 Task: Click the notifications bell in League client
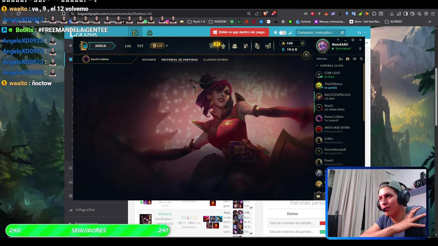(x=360, y=49)
